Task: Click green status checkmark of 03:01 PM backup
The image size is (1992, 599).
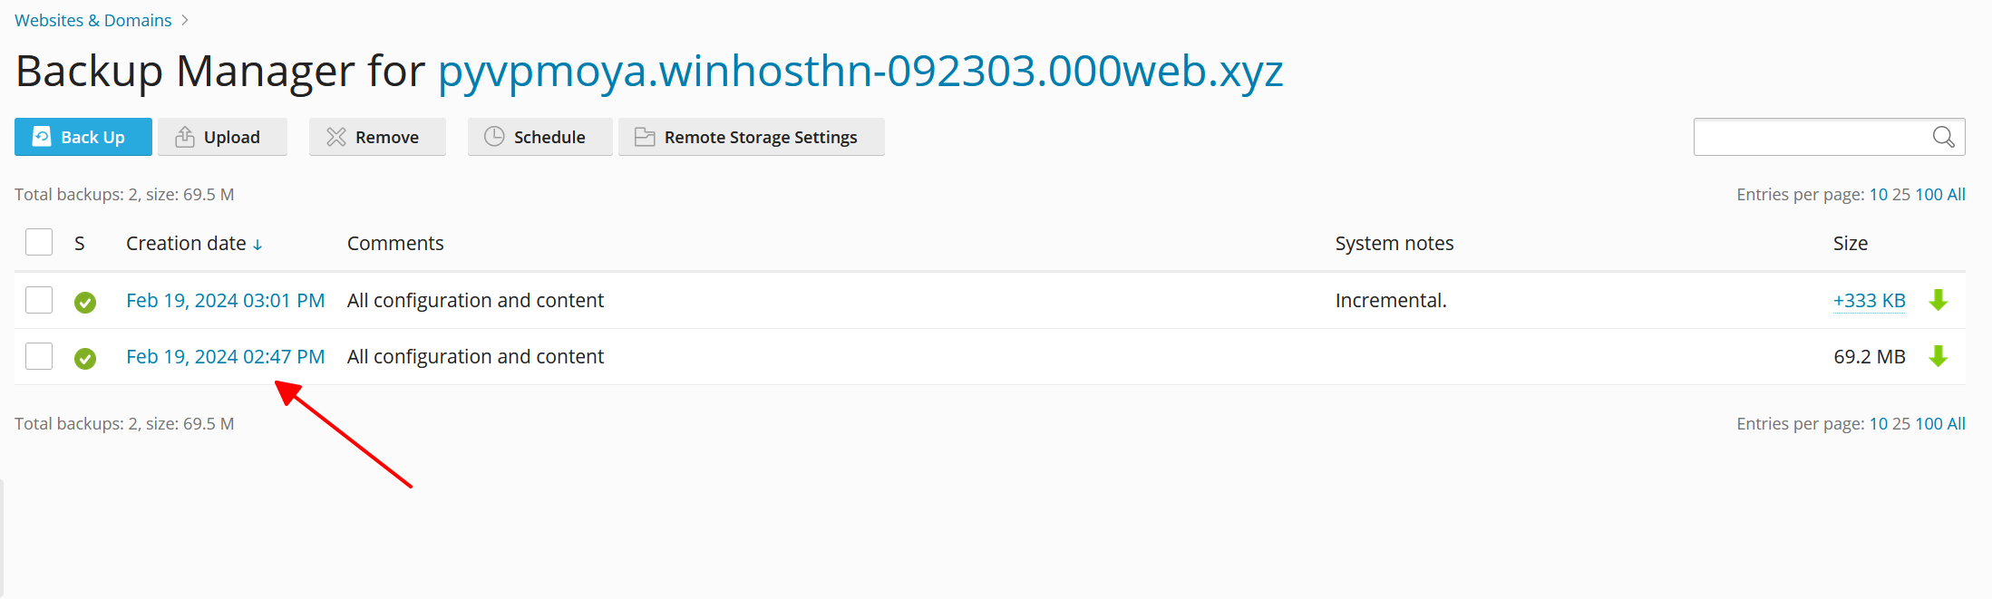Action: 85,302
